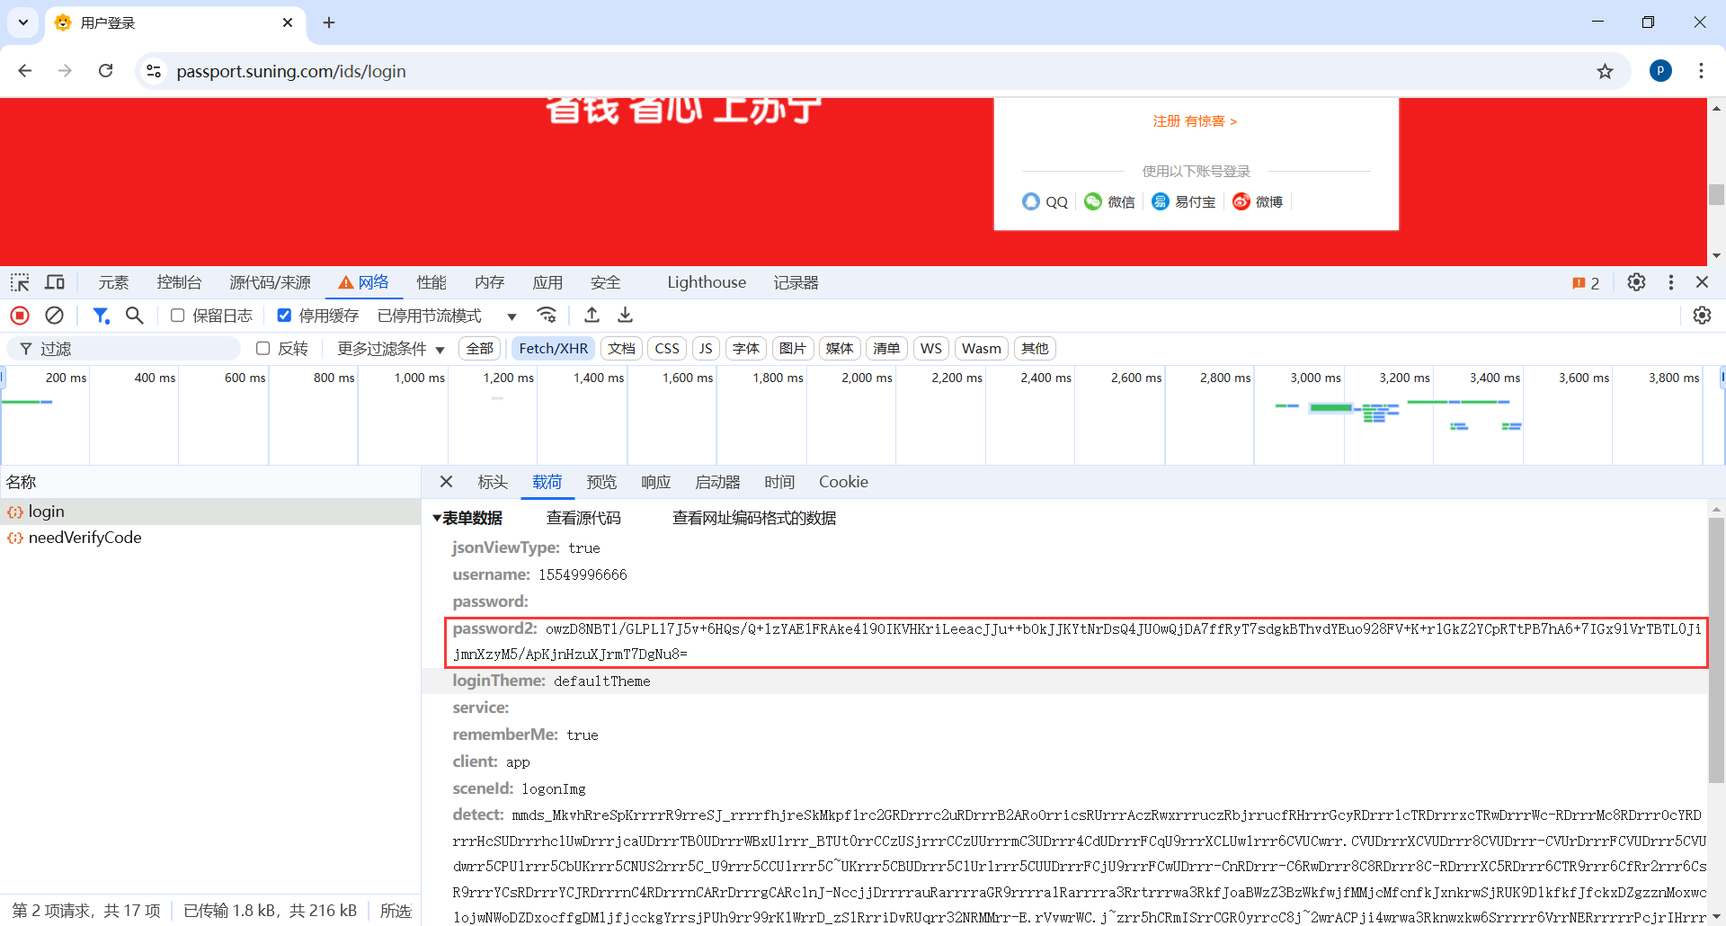Open a new browser tab
This screenshot has height=926, width=1726.
[x=329, y=22]
